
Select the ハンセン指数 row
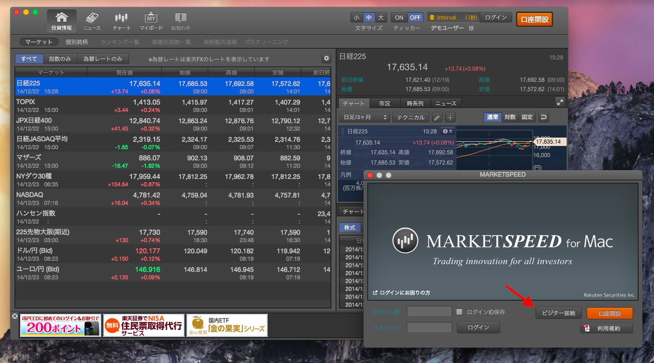click(173, 217)
